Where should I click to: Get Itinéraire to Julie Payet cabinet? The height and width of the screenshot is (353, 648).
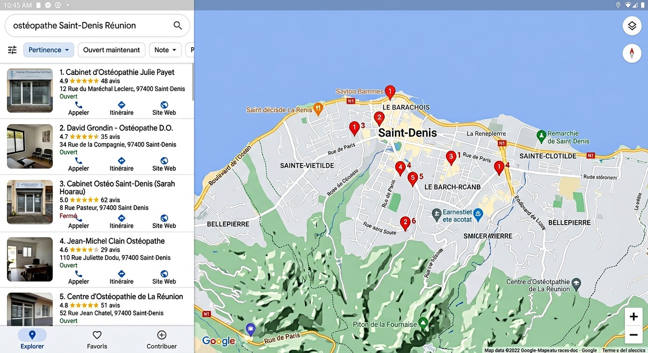(121, 108)
